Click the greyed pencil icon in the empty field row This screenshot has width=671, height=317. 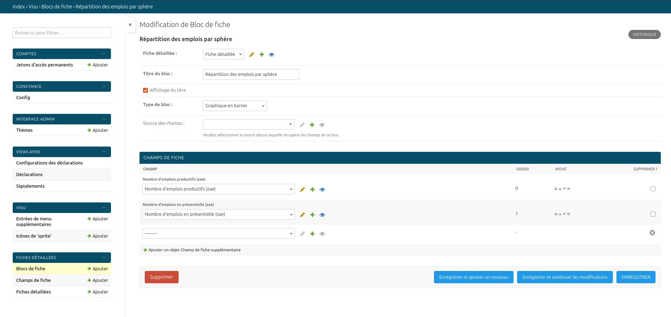point(303,234)
